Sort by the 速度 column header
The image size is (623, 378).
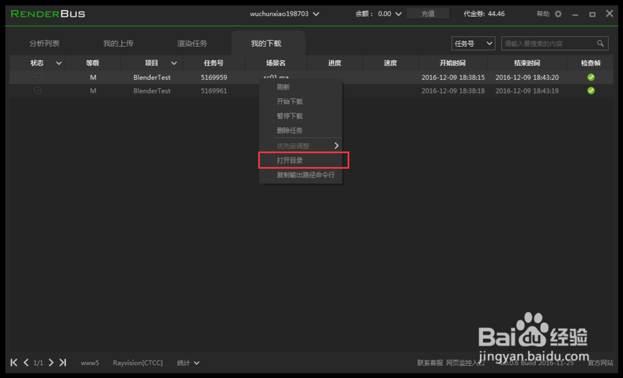pyautogui.click(x=390, y=63)
